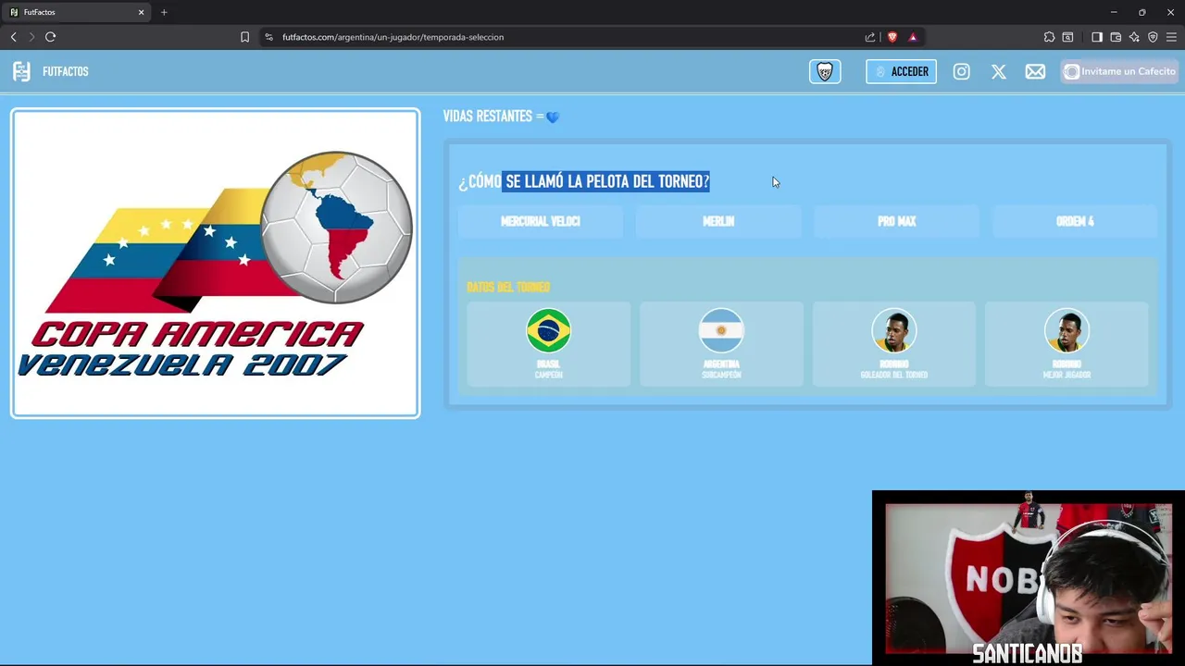Screen dimensions: 1185x666
Task: Open the Brave VPN shield icon
Action: coord(1153,37)
